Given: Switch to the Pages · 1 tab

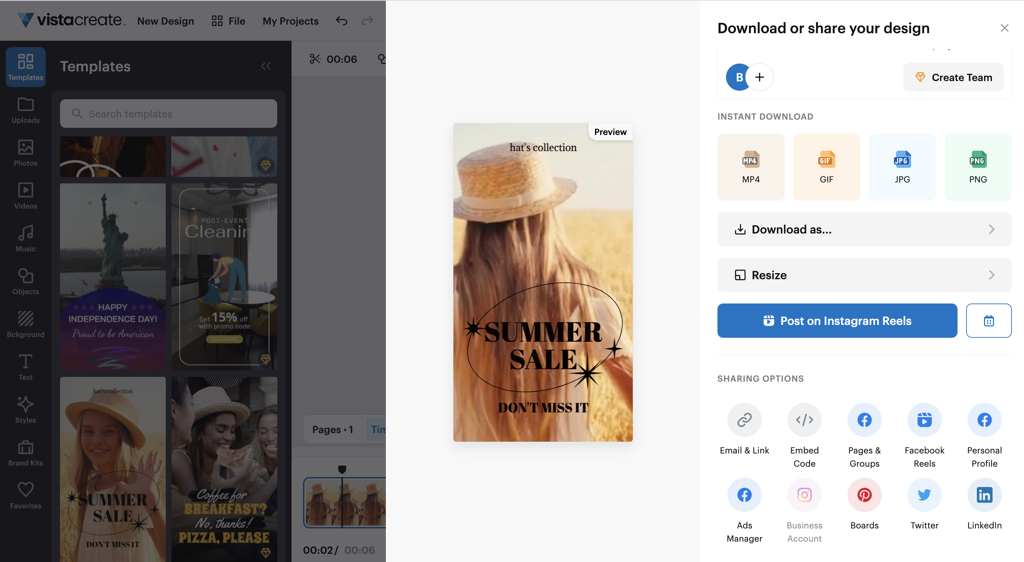Looking at the screenshot, I should pyautogui.click(x=333, y=429).
